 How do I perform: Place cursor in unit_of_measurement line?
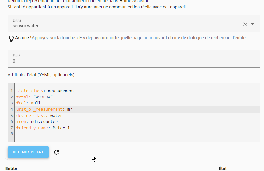137,109
